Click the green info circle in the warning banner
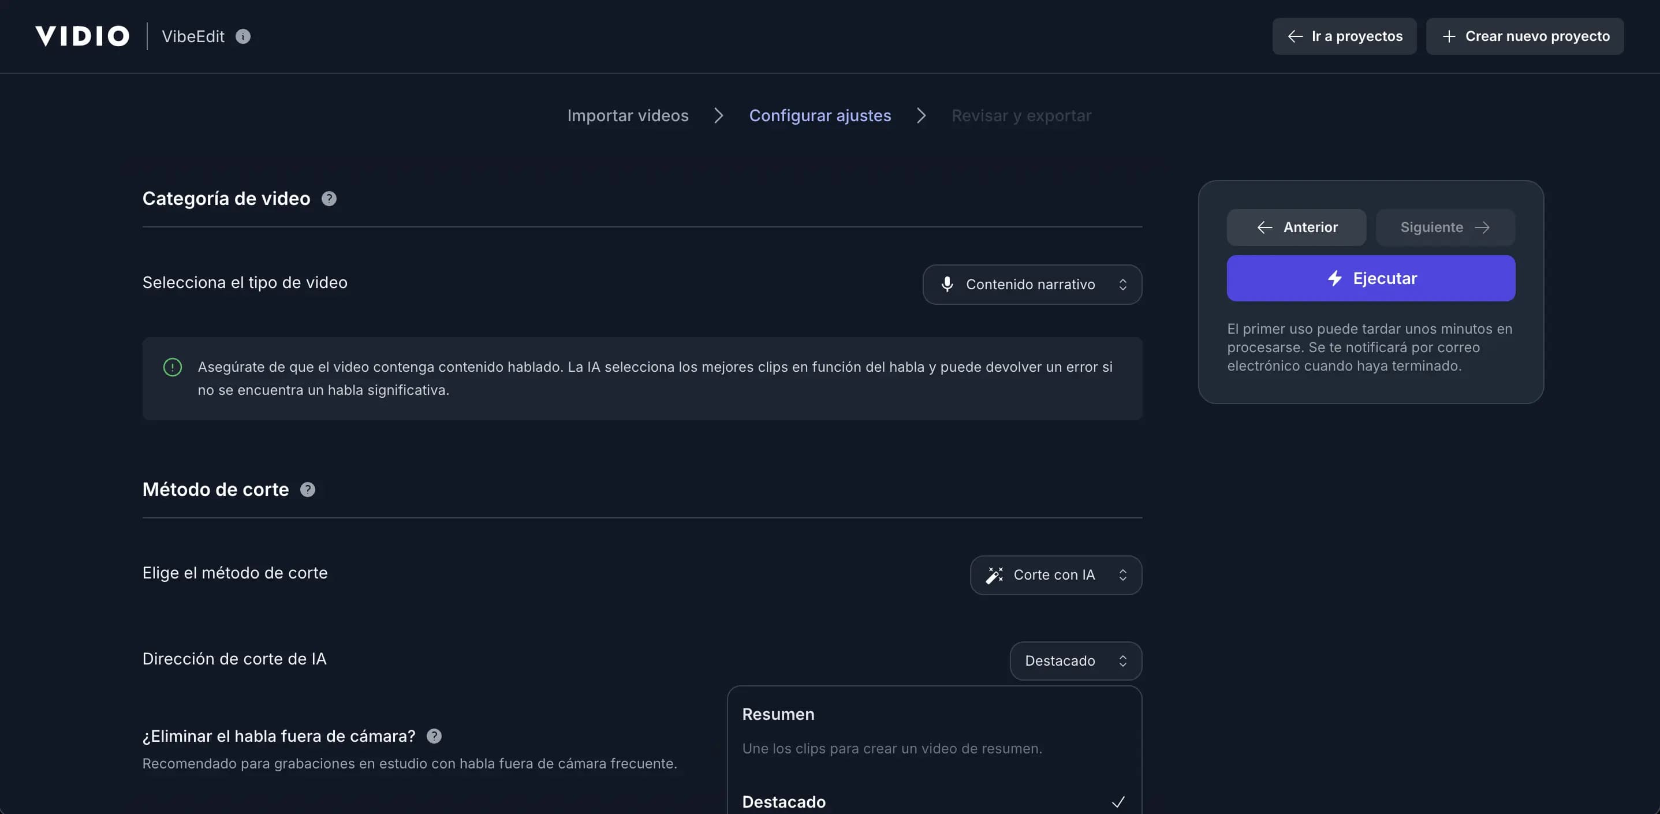Screen dimensions: 1660x814 [171, 367]
